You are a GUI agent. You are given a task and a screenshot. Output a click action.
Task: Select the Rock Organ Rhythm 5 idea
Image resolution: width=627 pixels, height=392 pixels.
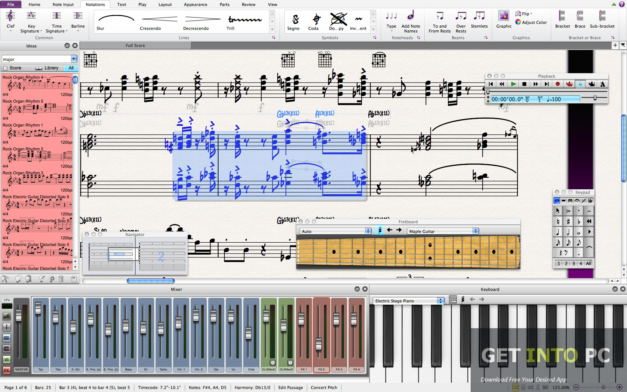point(37,109)
